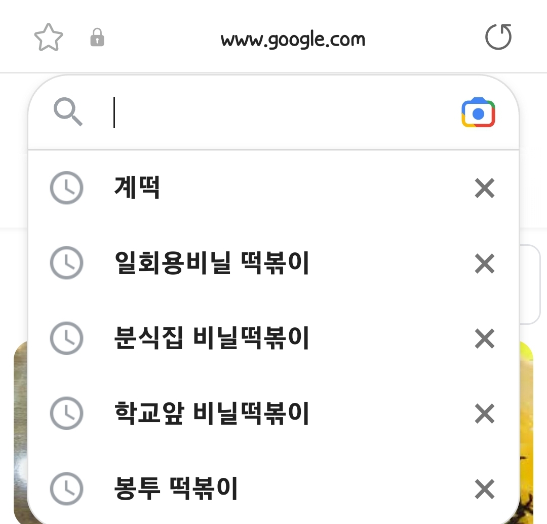Reload the page with the refresh icon
Image resolution: width=547 pixels, height=524 pixels.
(x=498, y=38)
